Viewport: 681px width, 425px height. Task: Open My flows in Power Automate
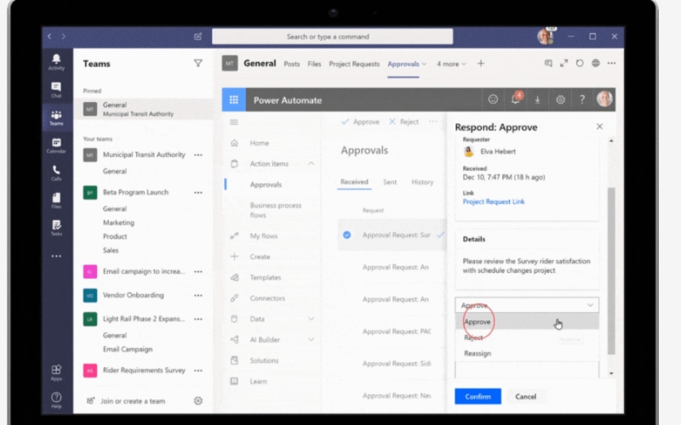pyautogui.click(x=264, y=235)
